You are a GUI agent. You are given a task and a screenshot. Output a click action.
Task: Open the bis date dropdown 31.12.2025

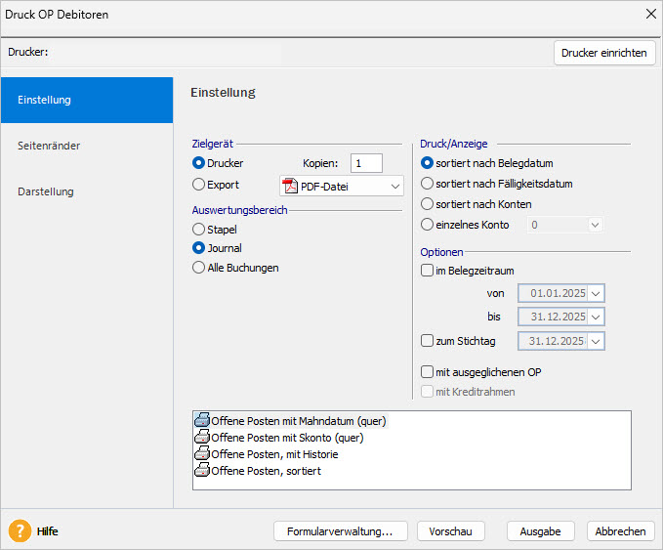click(597, 317)
